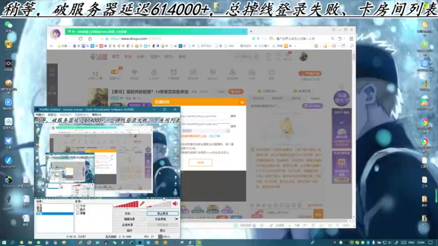Viewport: 438px width, 246px height.
Task: Reload the douyu page in browser
Action: [x=80, y=39]
